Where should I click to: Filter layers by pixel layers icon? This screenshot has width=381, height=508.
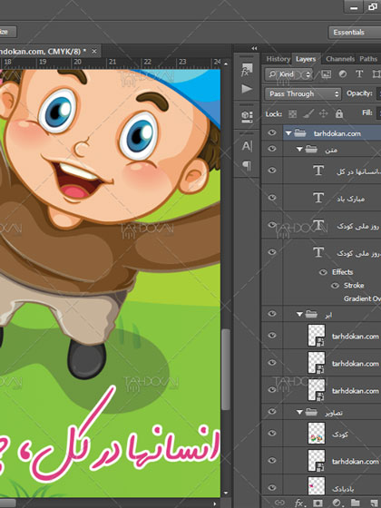(x=326, y=74)
